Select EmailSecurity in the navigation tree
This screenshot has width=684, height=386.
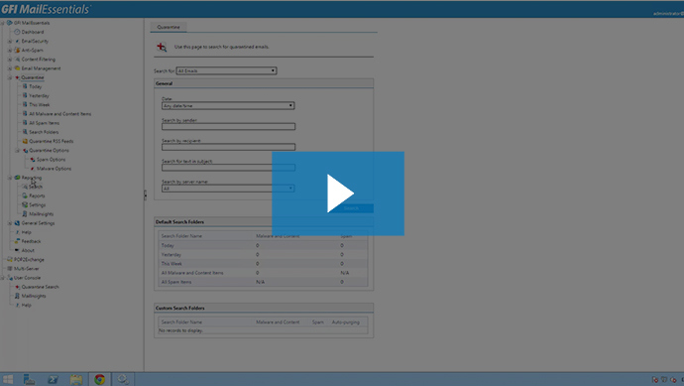pyautogui.click(x=35, y=41)
